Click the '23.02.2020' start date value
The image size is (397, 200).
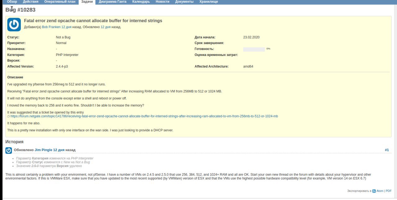pyautogui.click(x=251, y=37)
